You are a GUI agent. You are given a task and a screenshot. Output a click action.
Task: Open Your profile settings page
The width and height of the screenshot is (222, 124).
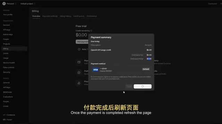pos(8,14)
